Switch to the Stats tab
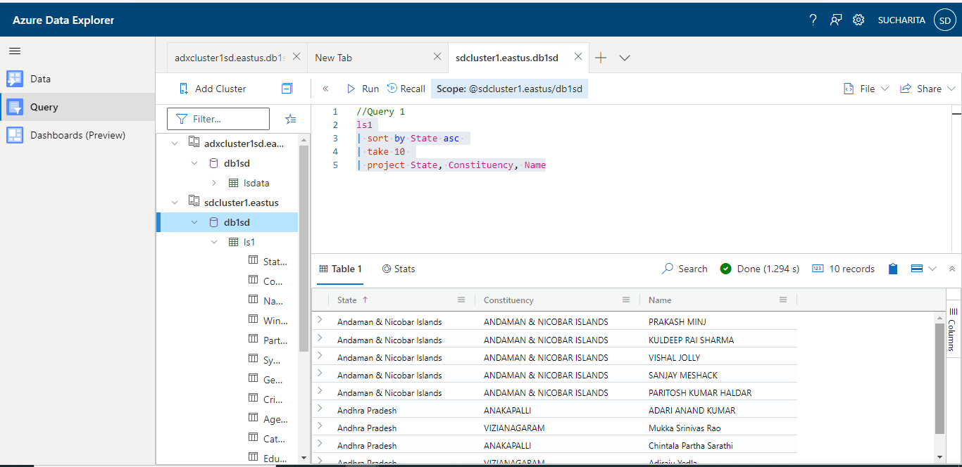The height and width of the screenshot is (467, 962). point(398,269)
